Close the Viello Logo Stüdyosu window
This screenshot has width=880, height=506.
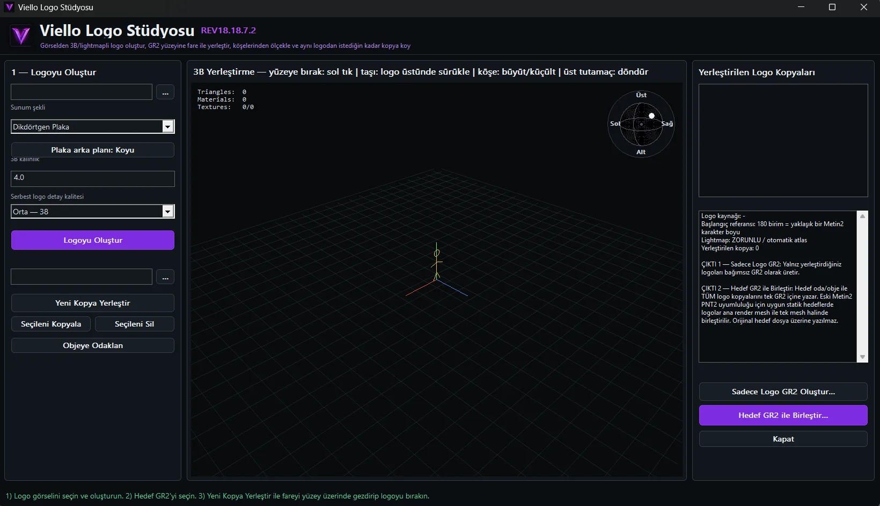coord(864,7)
